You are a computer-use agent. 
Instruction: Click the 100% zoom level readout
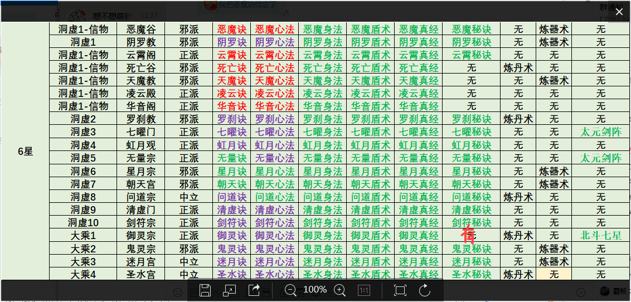click(315, 290)
